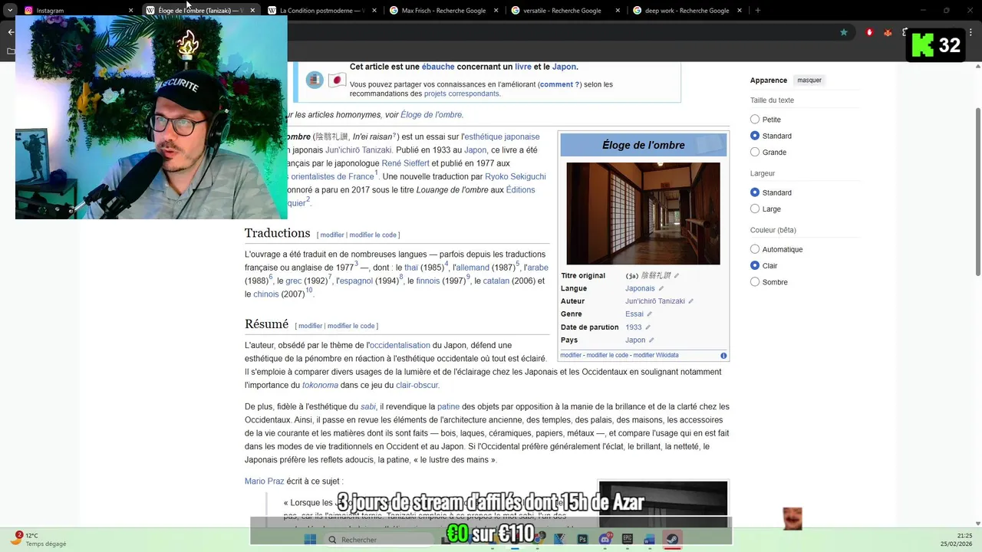Open a new browser tab with plus
The height and width of the screenshot is (552, 982).
tap(758, 11)
